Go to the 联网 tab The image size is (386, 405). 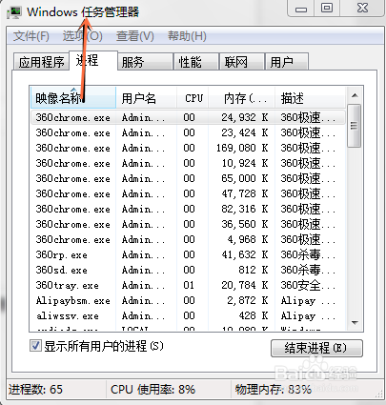tap(242, 62)
